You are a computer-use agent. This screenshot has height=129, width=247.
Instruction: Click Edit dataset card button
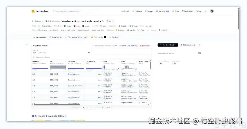point(188,45)
